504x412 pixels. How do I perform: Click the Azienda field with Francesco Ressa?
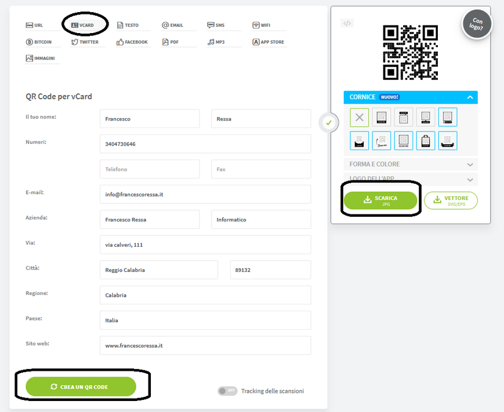point(150,219)
